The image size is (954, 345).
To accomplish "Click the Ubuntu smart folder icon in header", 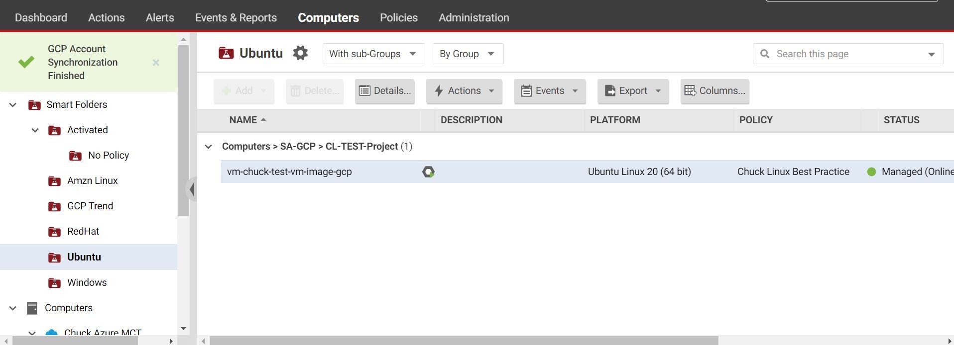I will coord(226,53).
